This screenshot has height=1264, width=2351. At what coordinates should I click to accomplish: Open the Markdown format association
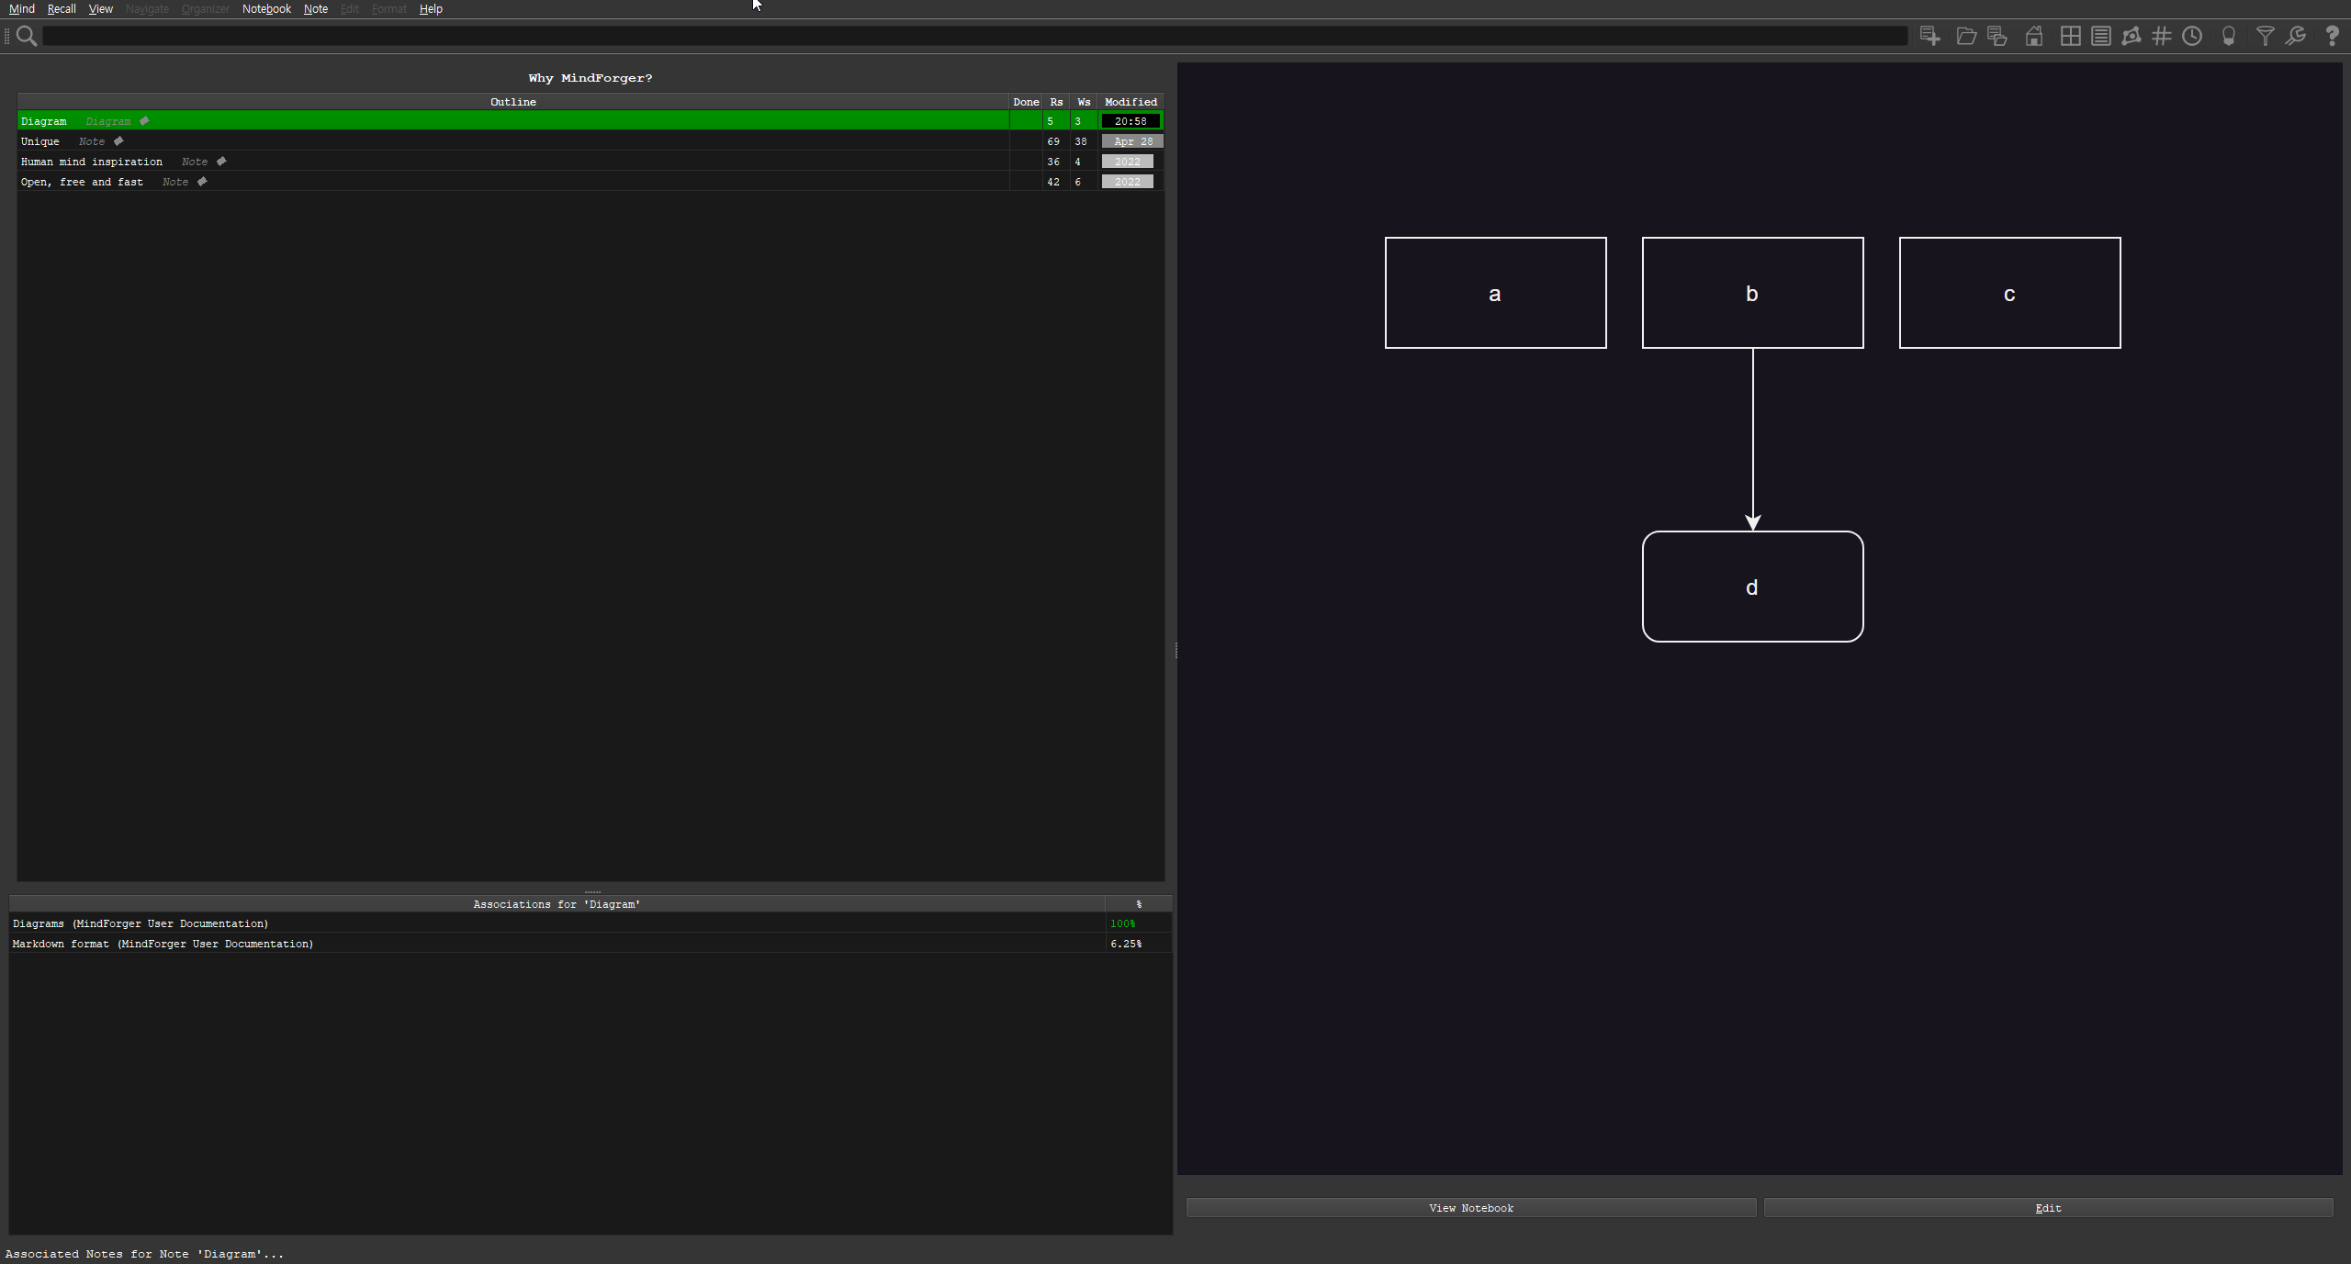point(162,943)
